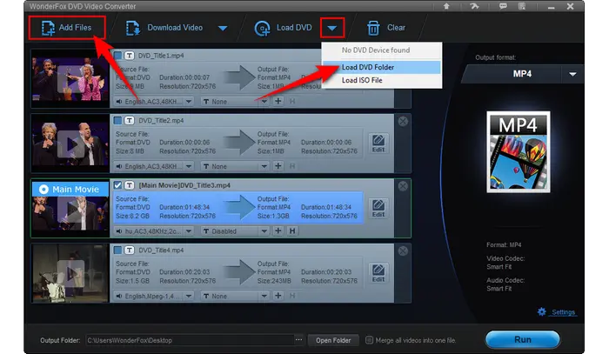Click the output folder path field
Screen dimensions: 609x354
190,340
